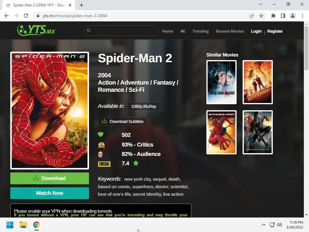Click the volume speaker tray icon
This screenshot has width=309, height=232.
(279, 225)
